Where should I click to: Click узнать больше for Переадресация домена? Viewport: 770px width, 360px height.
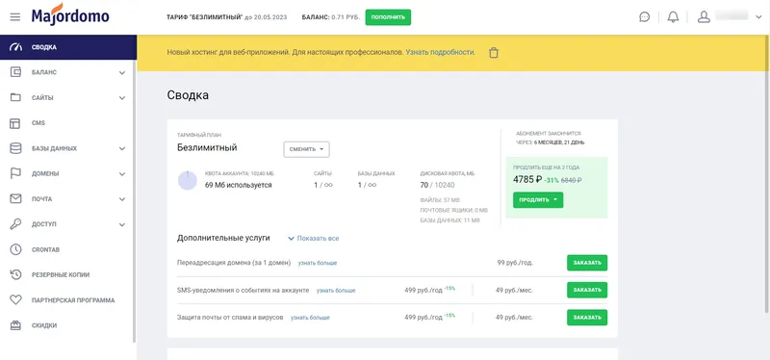318,263
